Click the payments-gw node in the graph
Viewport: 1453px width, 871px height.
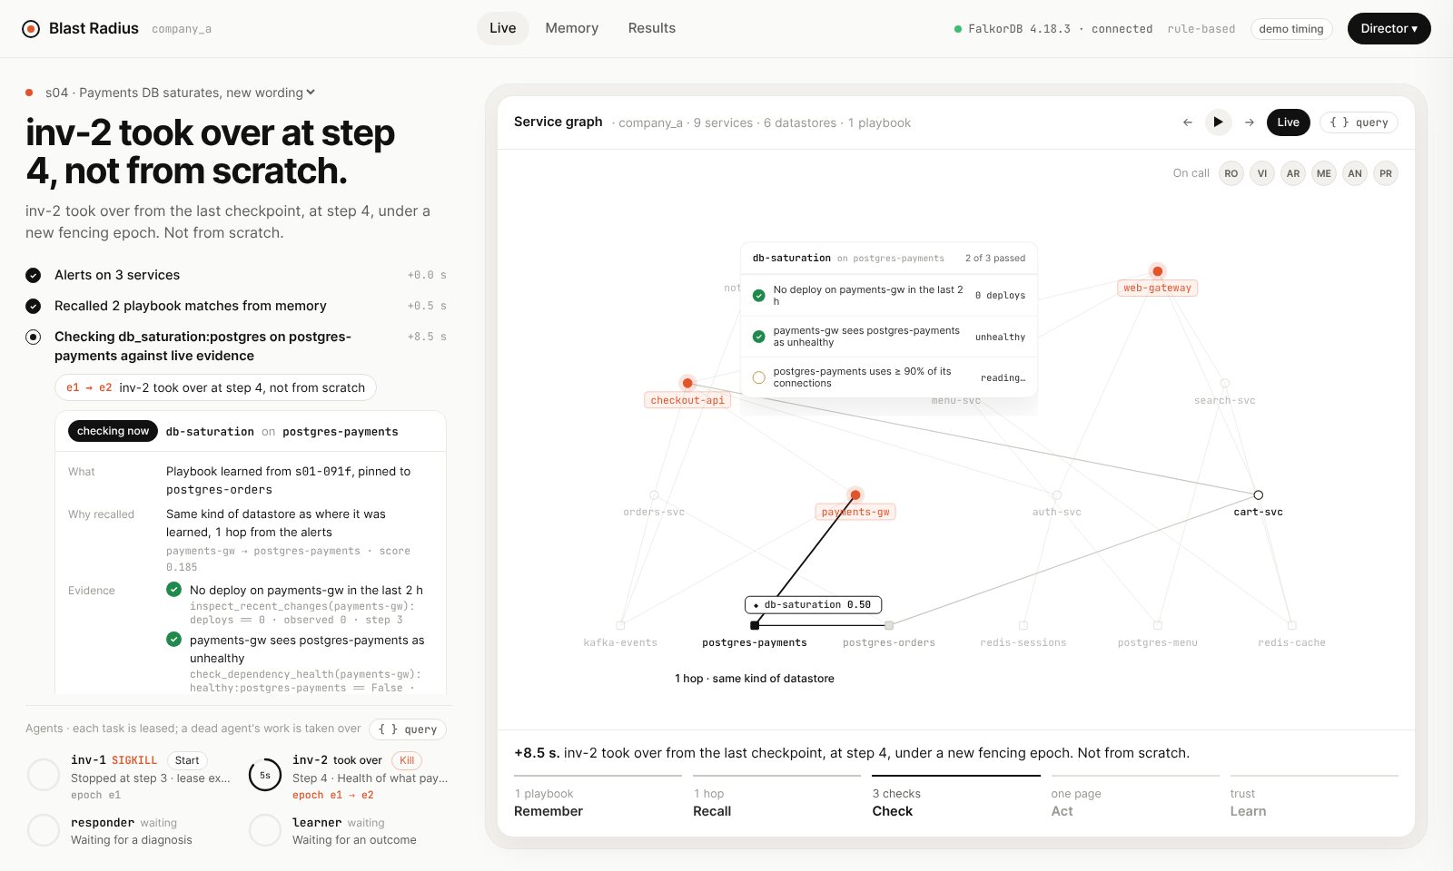(x=855, y=495)
